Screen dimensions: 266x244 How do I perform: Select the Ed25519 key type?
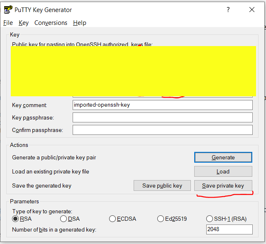coord(161,219)
